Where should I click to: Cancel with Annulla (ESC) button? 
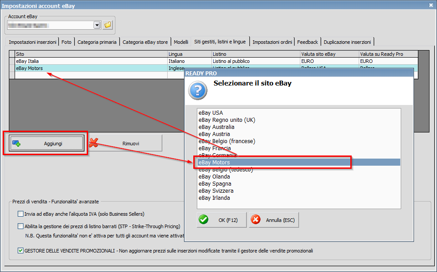(274, 220)
